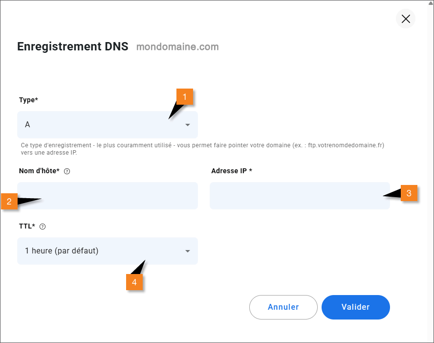Show help tooltip icon beside TTL
Image resolution: width=434 pixels, height=343 pixels.
pyautogui.click(x=43, y=227)
